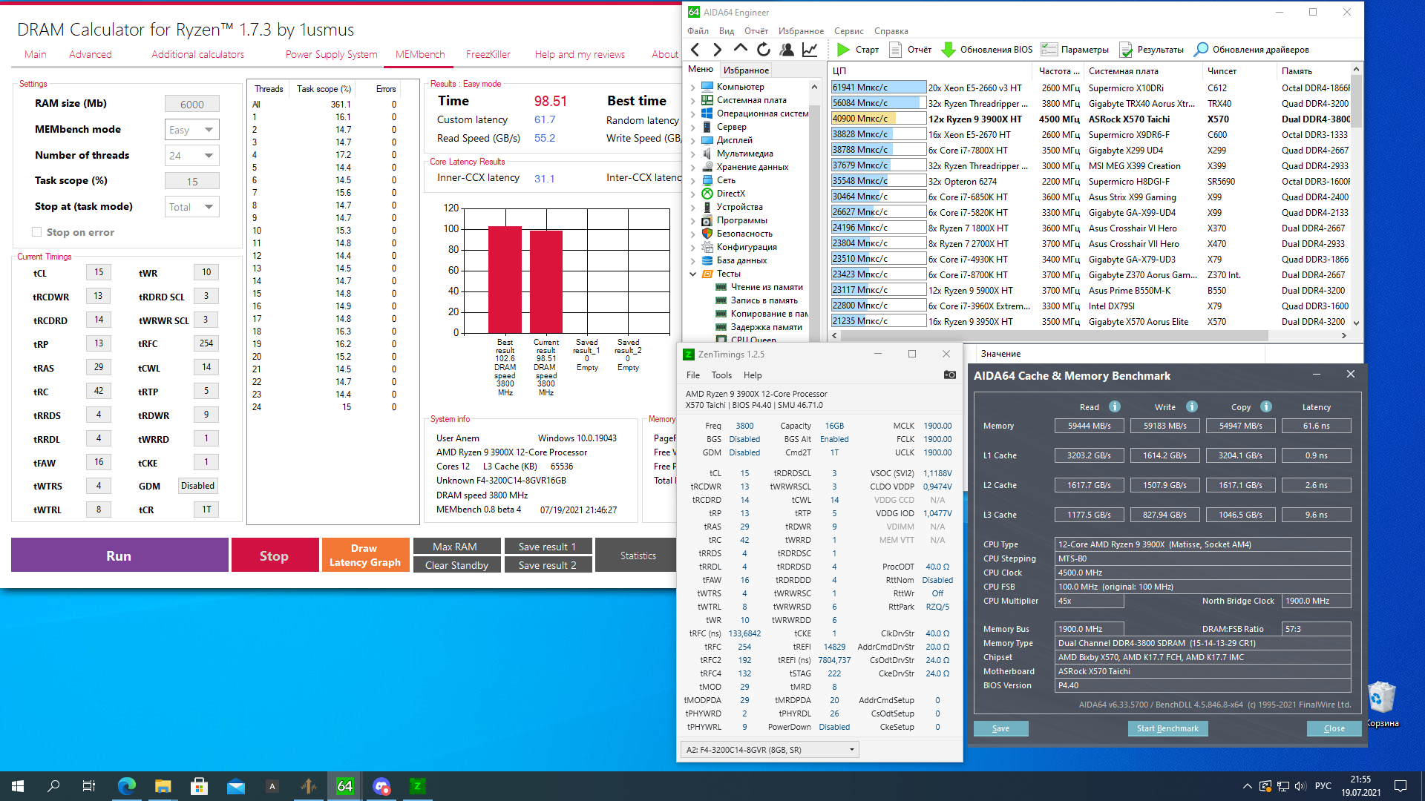This screenshot has height=801, width=1425.
Task: Click the ZenTimings screenshot camera icon
Action: (x=949, y=375)
